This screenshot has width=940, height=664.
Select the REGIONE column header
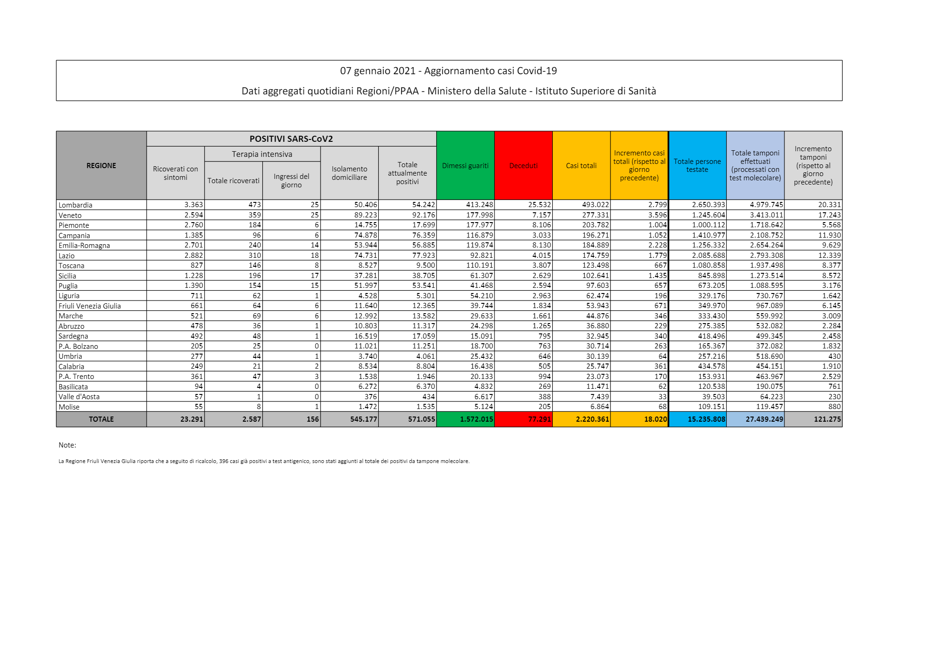(101, 165)
